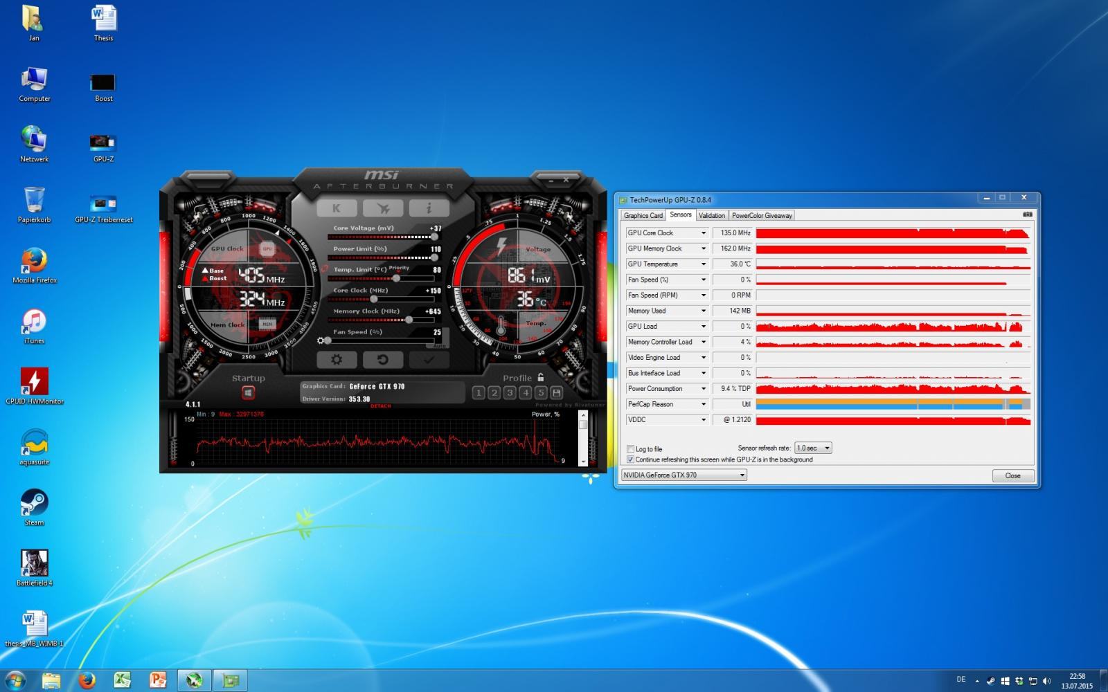Screen dimensions: 1108x692
Task: Show hidden tray icons arrow
Action: click(977, 681)
